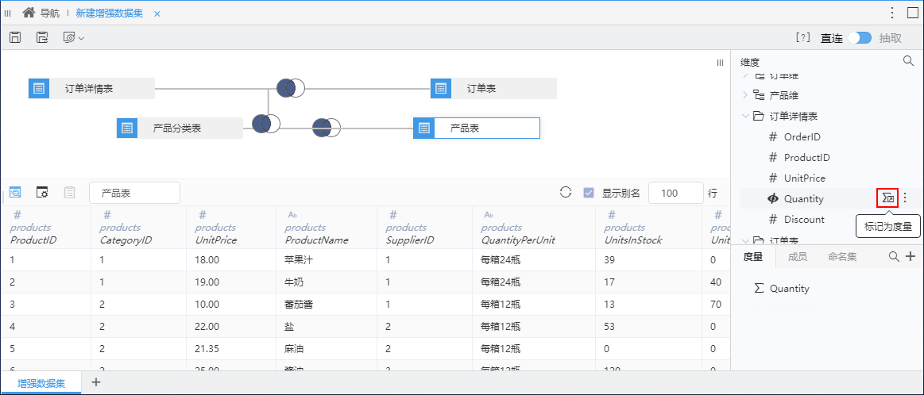Click the UnitPrice cell 21.35
The height and width of the screenshot is (395, 924).
(231, 348)
